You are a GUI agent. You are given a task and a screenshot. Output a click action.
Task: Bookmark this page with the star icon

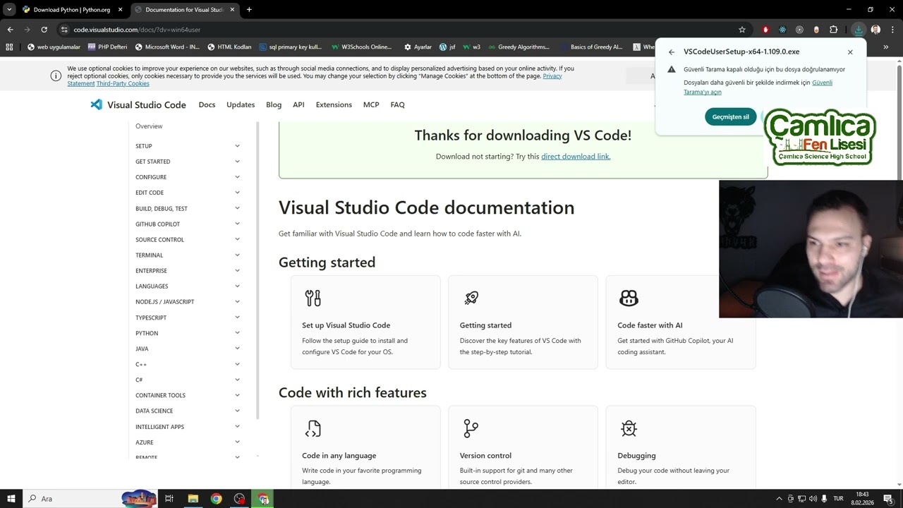[742, 30]
